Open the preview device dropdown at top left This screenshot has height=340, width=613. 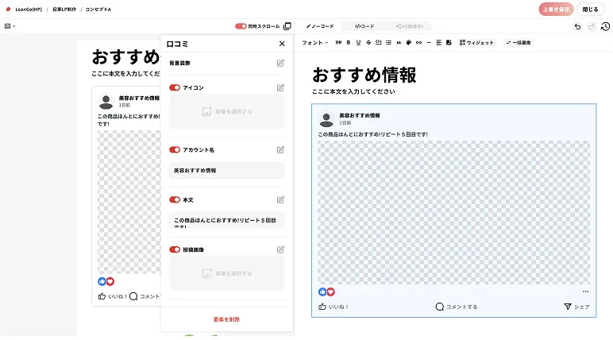(10, 26)
